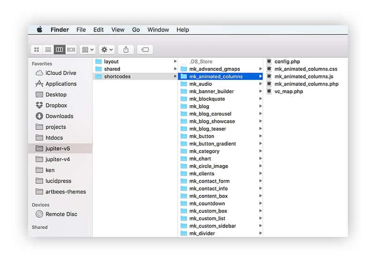Select mk_blog folder
Viewport: 375px width, 265px height.
point(220,106)
